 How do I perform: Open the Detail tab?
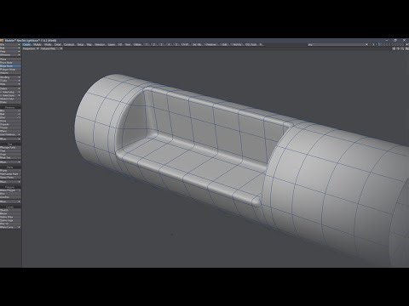pos(57,44)
